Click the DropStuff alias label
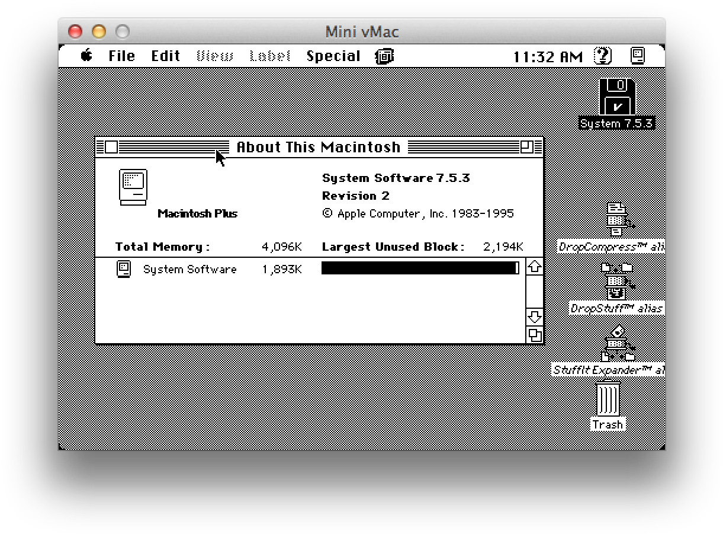 616,308
